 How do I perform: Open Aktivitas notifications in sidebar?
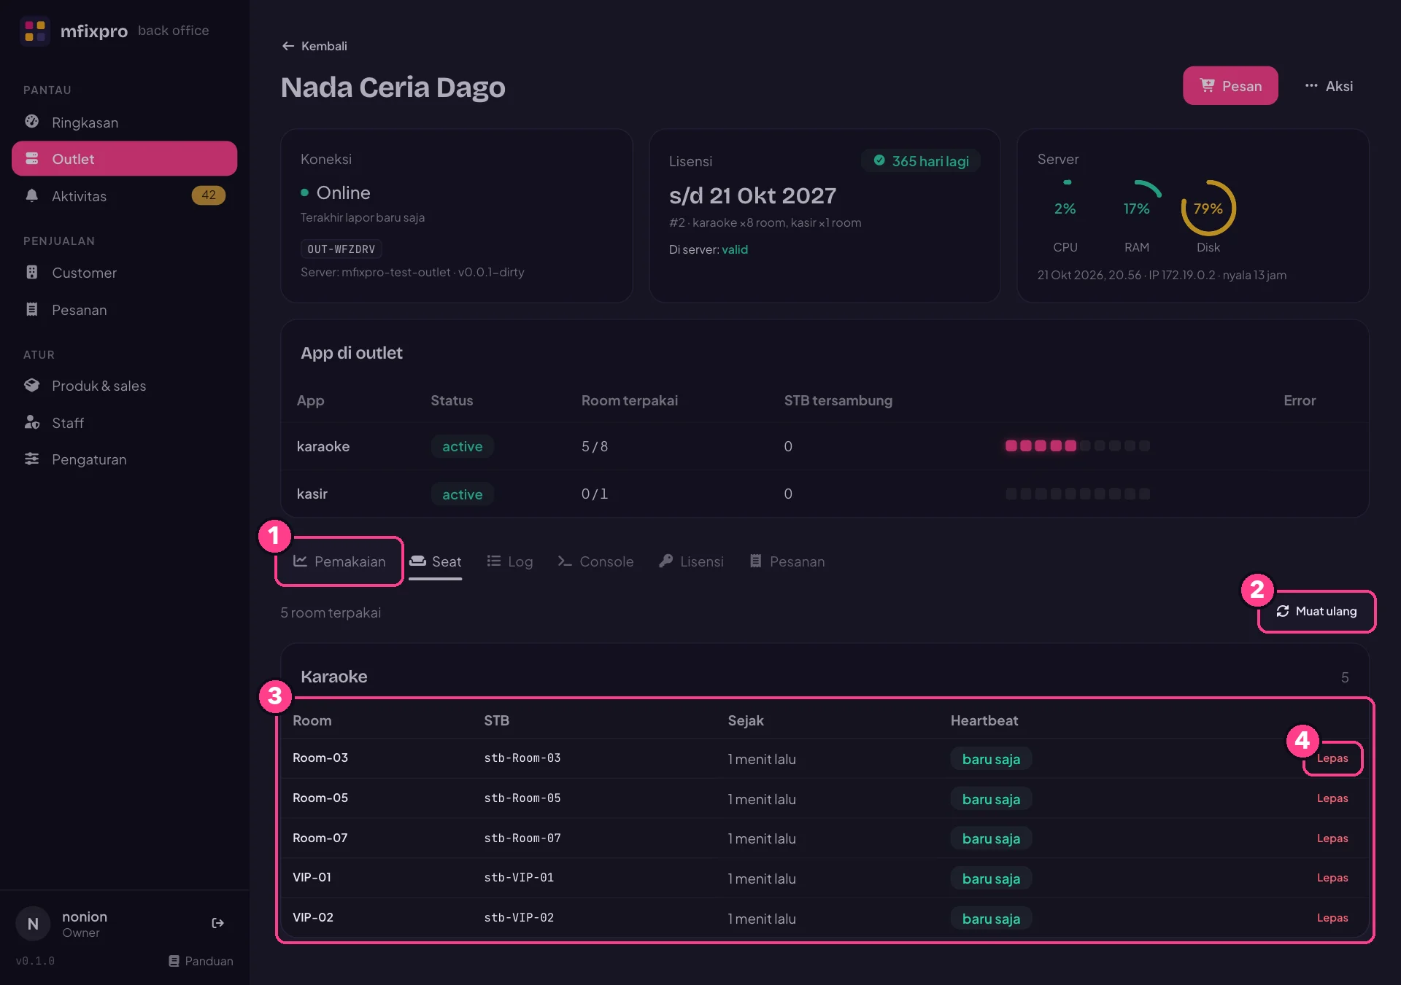point(124,196)
